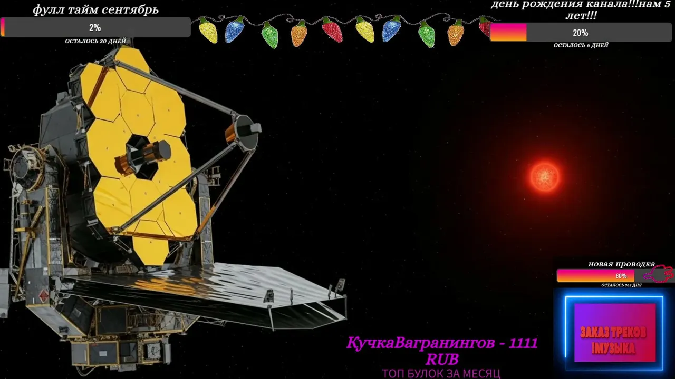
Task: Click the donor line "КучкаВагранингов - 1111 RUB"
Action: [442, 351]
